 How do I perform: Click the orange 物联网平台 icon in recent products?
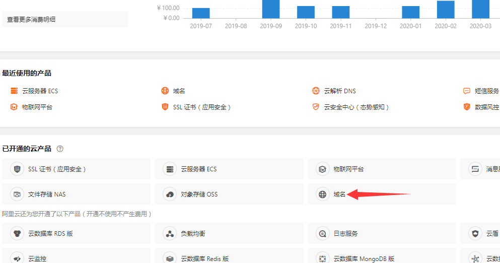[x=14, y=107]
